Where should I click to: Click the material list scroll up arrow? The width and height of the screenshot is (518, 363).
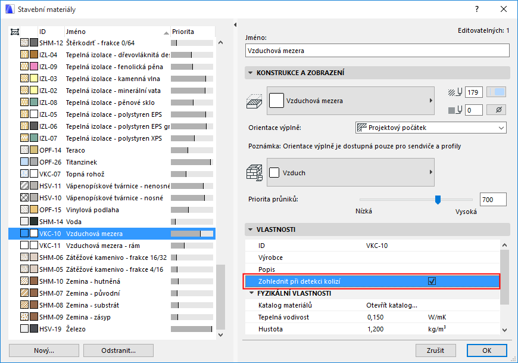(221, 42)
